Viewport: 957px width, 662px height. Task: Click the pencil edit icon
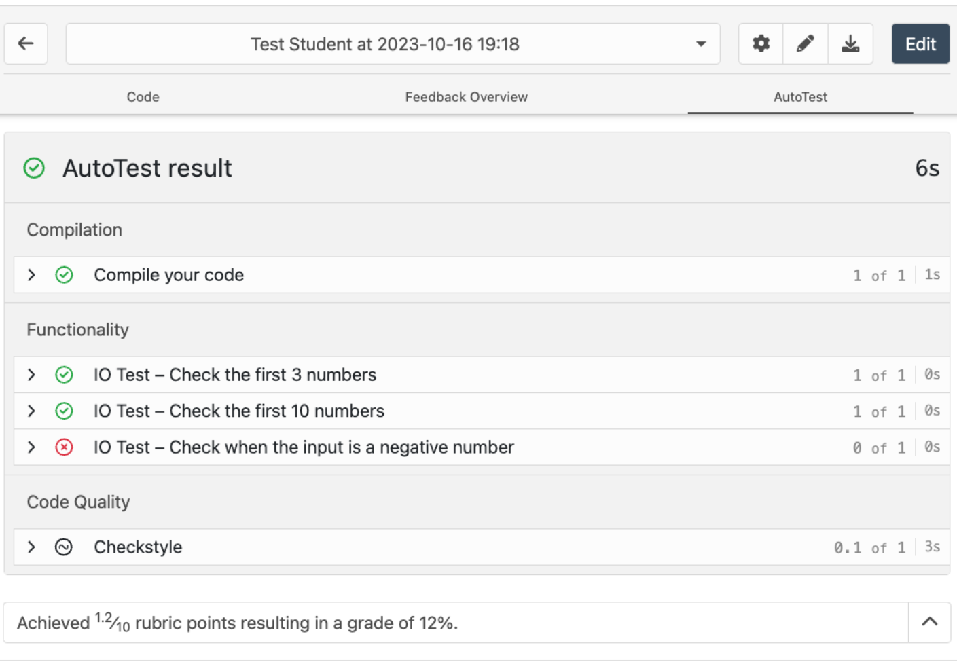806,44
